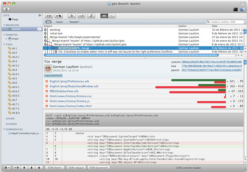Open the Terminal icon in toolbar
The width and height of the screenshot is (248, 172).
pyautogui.click(x=235, y=9)
